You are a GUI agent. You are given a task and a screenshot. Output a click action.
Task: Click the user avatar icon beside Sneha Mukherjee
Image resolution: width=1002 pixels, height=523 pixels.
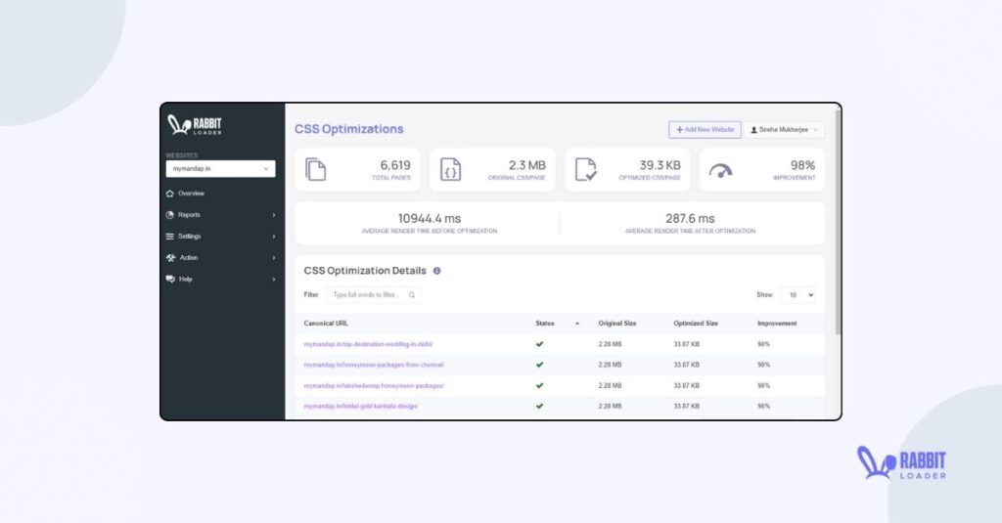click(x=754, y=130)
